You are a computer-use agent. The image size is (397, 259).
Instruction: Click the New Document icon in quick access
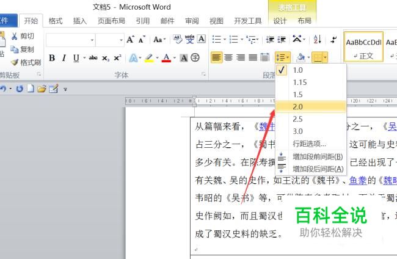click(31, 89)
